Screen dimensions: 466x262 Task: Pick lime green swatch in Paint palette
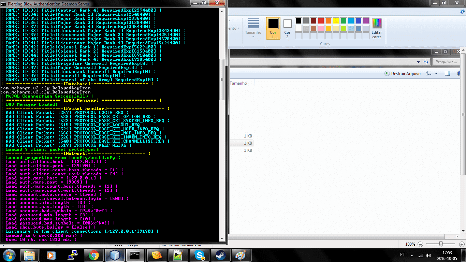tap(344, 28)
